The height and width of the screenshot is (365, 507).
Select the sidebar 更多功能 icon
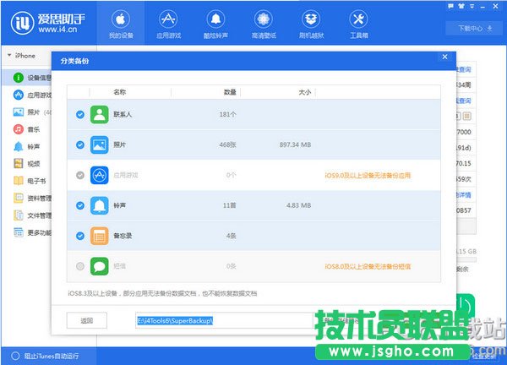(19, 232)
